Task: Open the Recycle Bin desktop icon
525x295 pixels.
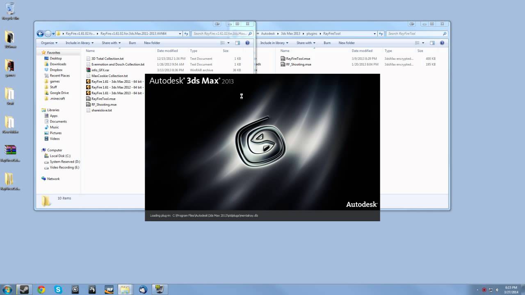Action: pyautogui.click(x=10, y=11)
